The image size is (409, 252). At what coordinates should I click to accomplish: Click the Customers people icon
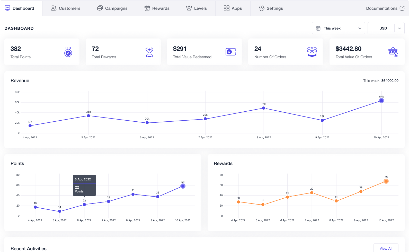point(54,8)
